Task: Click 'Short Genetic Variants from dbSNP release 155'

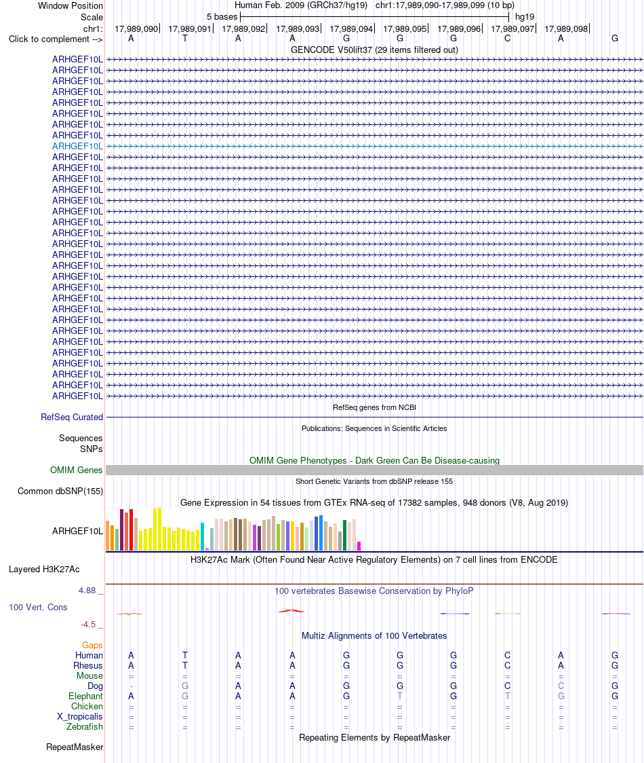Action: coord(374,481)
